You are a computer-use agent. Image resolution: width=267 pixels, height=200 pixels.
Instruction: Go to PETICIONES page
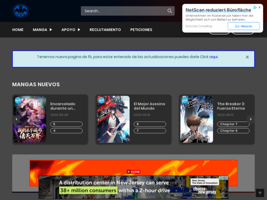click(x=141, y=30)
